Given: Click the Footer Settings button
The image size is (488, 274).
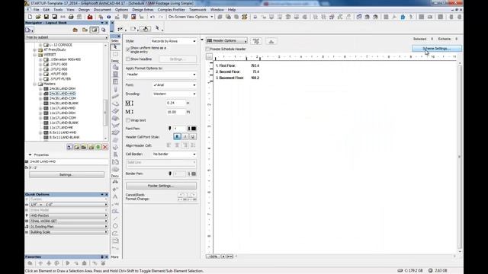Looking at the screenshot, I should coord(161,186).
